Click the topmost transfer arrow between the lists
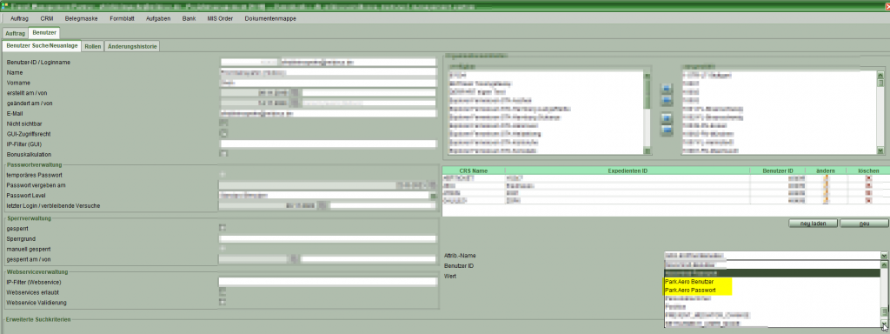The height and width of the screenshot is (334, 890). click(667, 90)
